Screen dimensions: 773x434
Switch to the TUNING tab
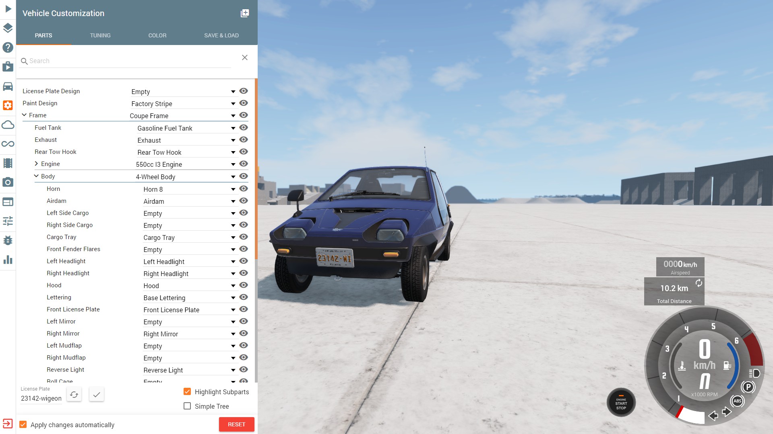(x=100, y=35)
